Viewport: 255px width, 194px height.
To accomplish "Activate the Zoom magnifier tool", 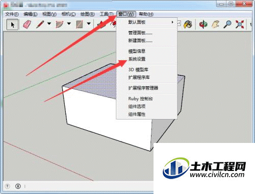I will pyautogui.click(x=227, y=25).
